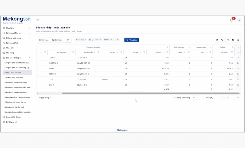
Task: Click the Tìm kiếm search button
Action: coord(132,40)
